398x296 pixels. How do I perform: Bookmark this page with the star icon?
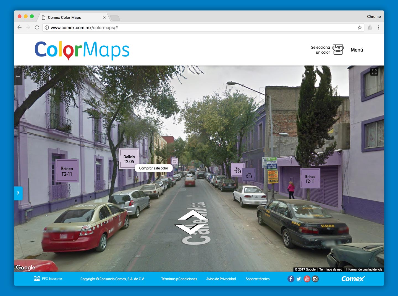360,27
